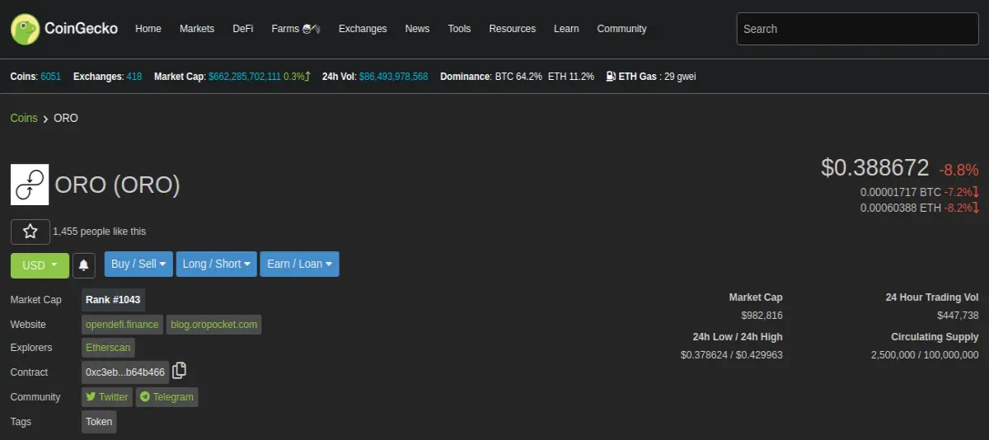This screenshot has width=989, height=440.
Task: Click the $0.388672 price
Action: pyautogui.click(x=875, y=168)
